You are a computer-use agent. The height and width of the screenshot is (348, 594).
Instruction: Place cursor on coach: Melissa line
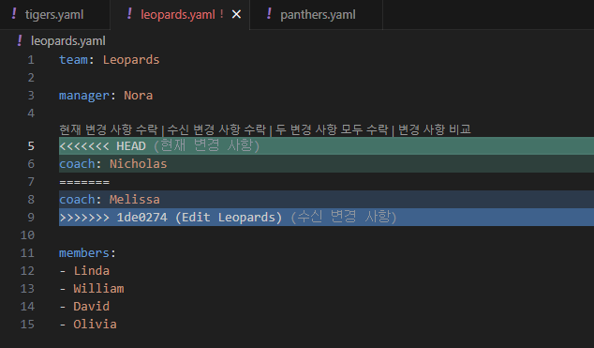coord(327,200)
